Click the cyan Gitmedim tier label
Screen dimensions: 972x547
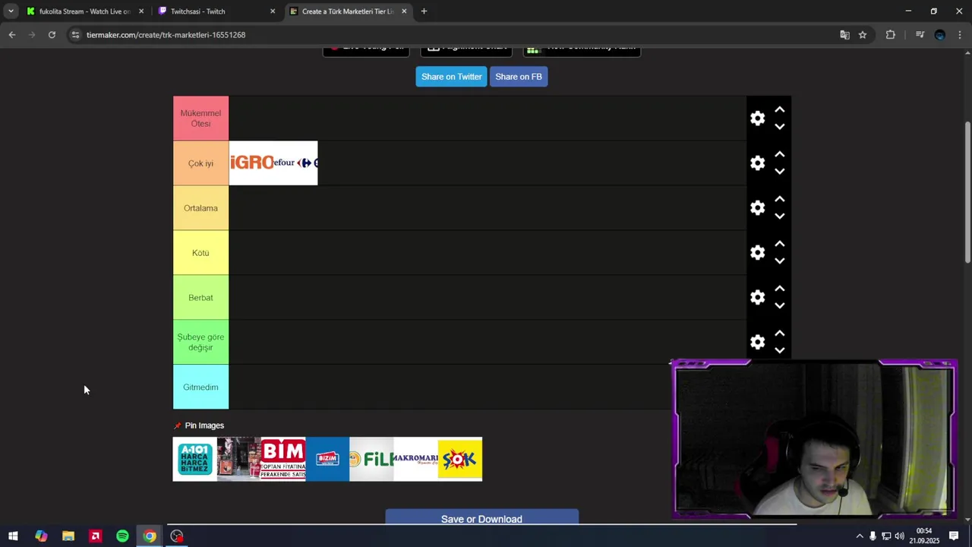(200, 387)
